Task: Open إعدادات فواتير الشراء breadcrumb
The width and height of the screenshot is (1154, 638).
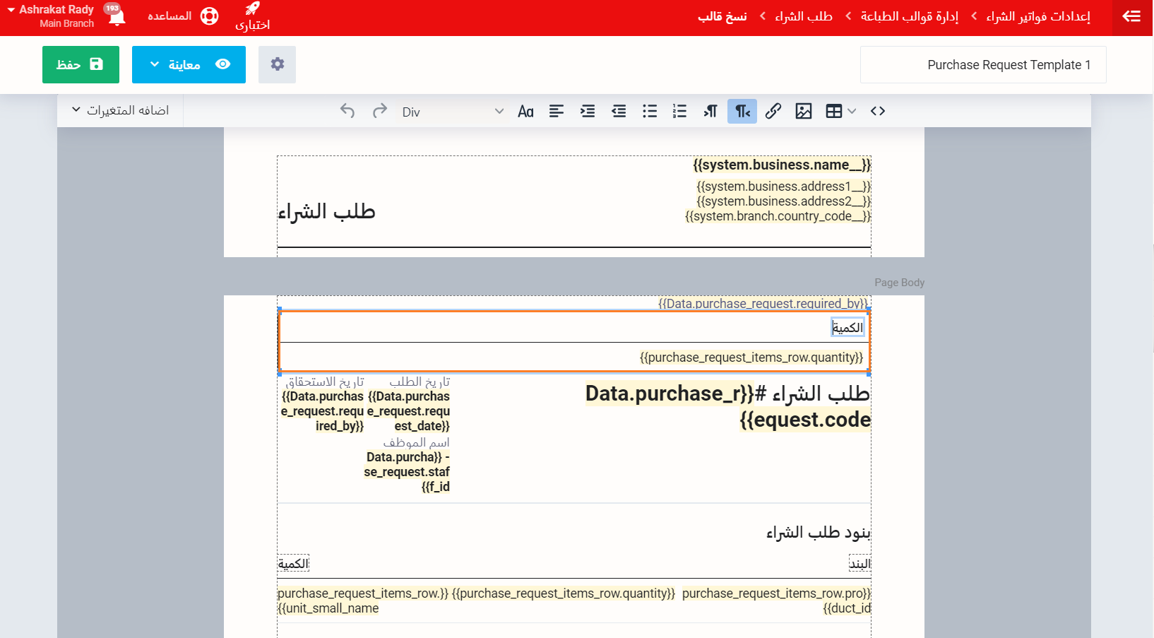Action: 1037,16
